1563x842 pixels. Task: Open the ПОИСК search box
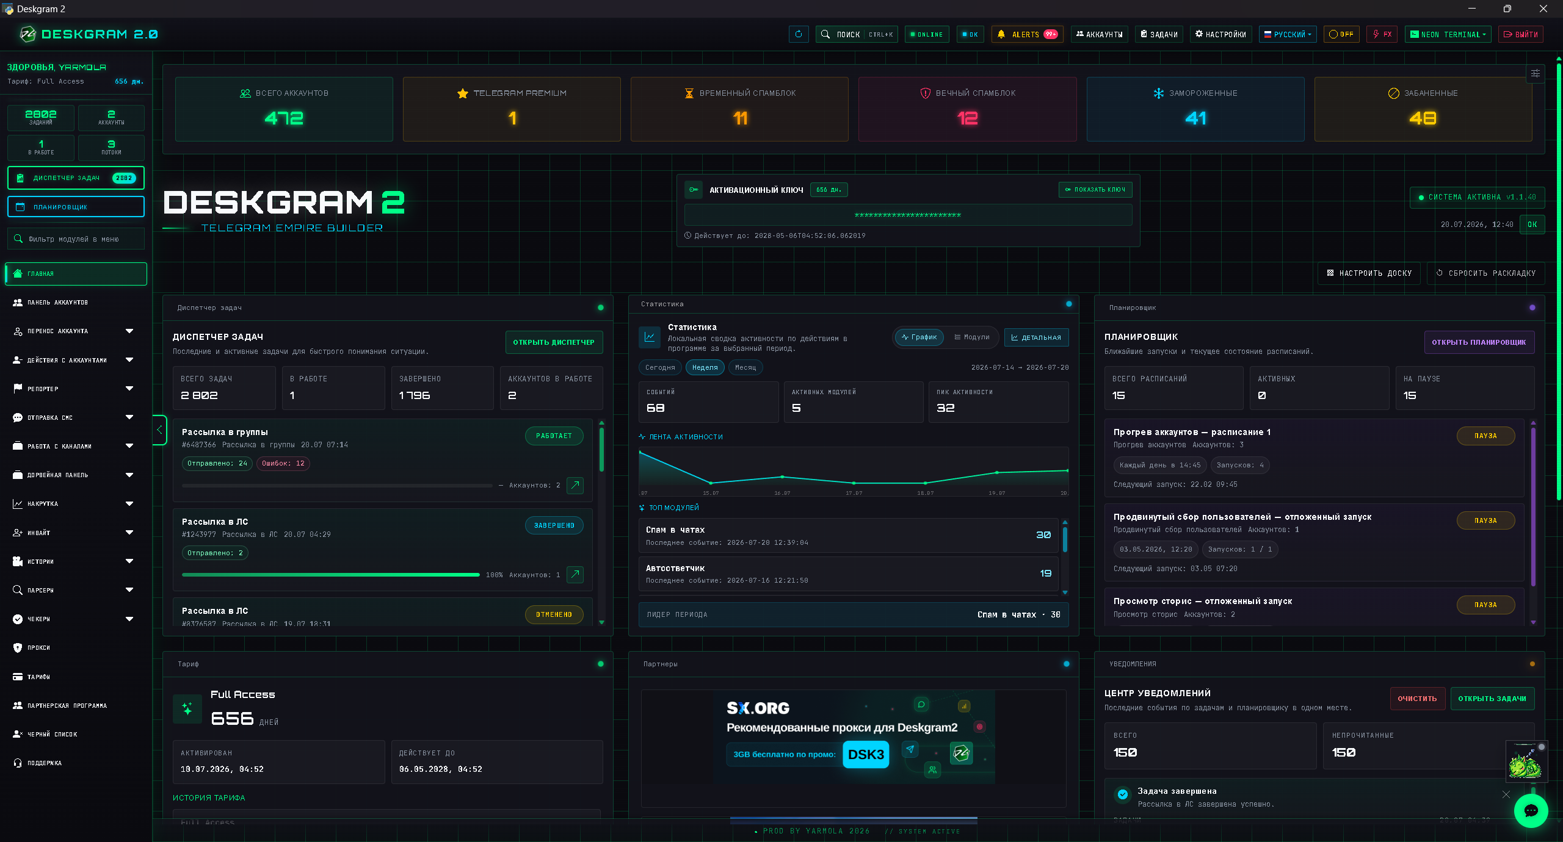[857, 34]
